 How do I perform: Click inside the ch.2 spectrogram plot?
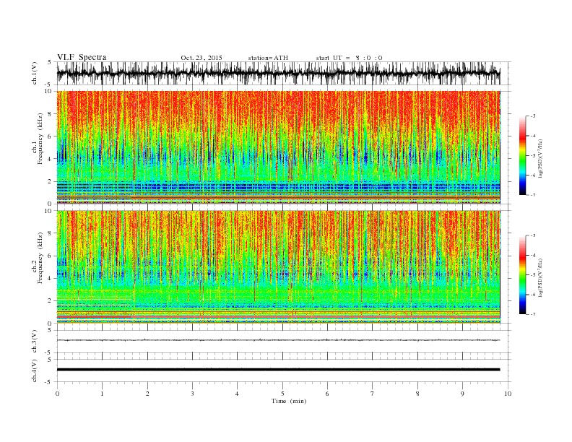pyautogui.click(x=278, y=267)
